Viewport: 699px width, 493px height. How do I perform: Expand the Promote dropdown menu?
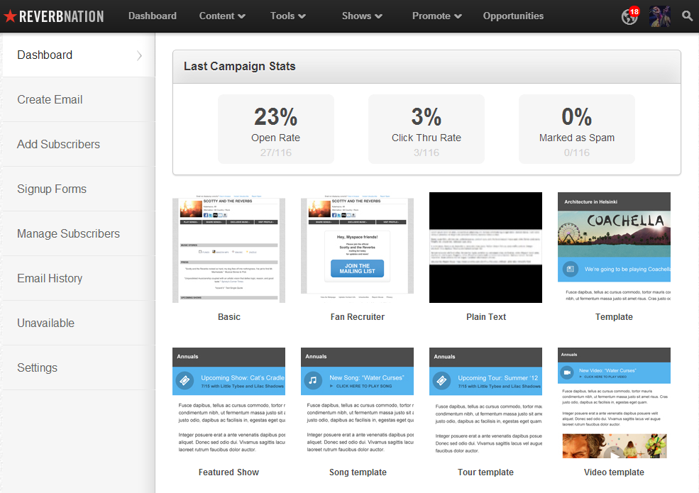[437, 16]
